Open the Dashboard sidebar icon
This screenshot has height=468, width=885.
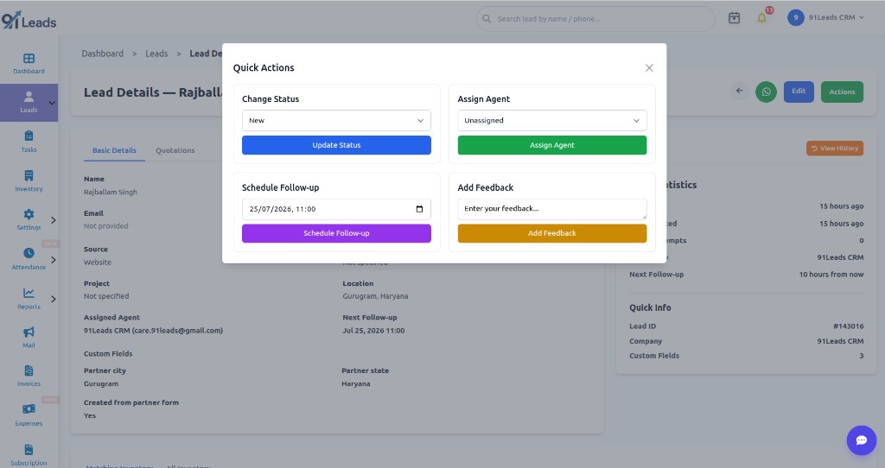pyautogui.click(x=29, y=59)
